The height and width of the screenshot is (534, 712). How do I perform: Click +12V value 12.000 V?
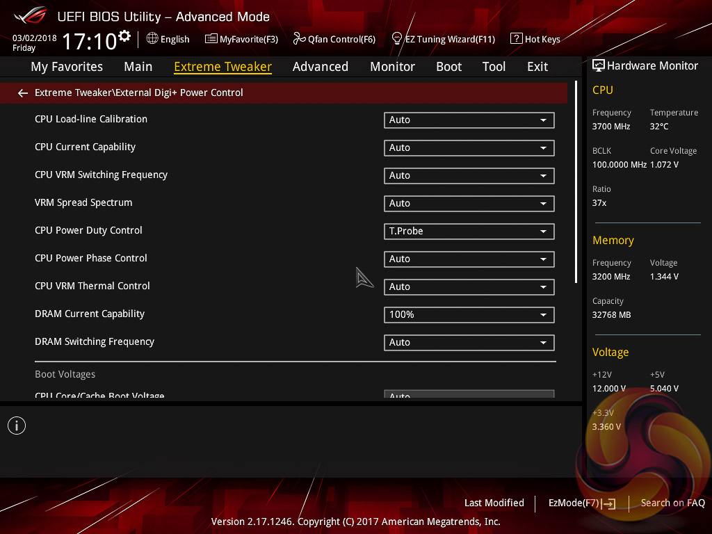[x=609, y=389]
